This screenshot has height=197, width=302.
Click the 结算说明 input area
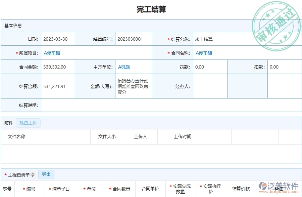[168, 105]
